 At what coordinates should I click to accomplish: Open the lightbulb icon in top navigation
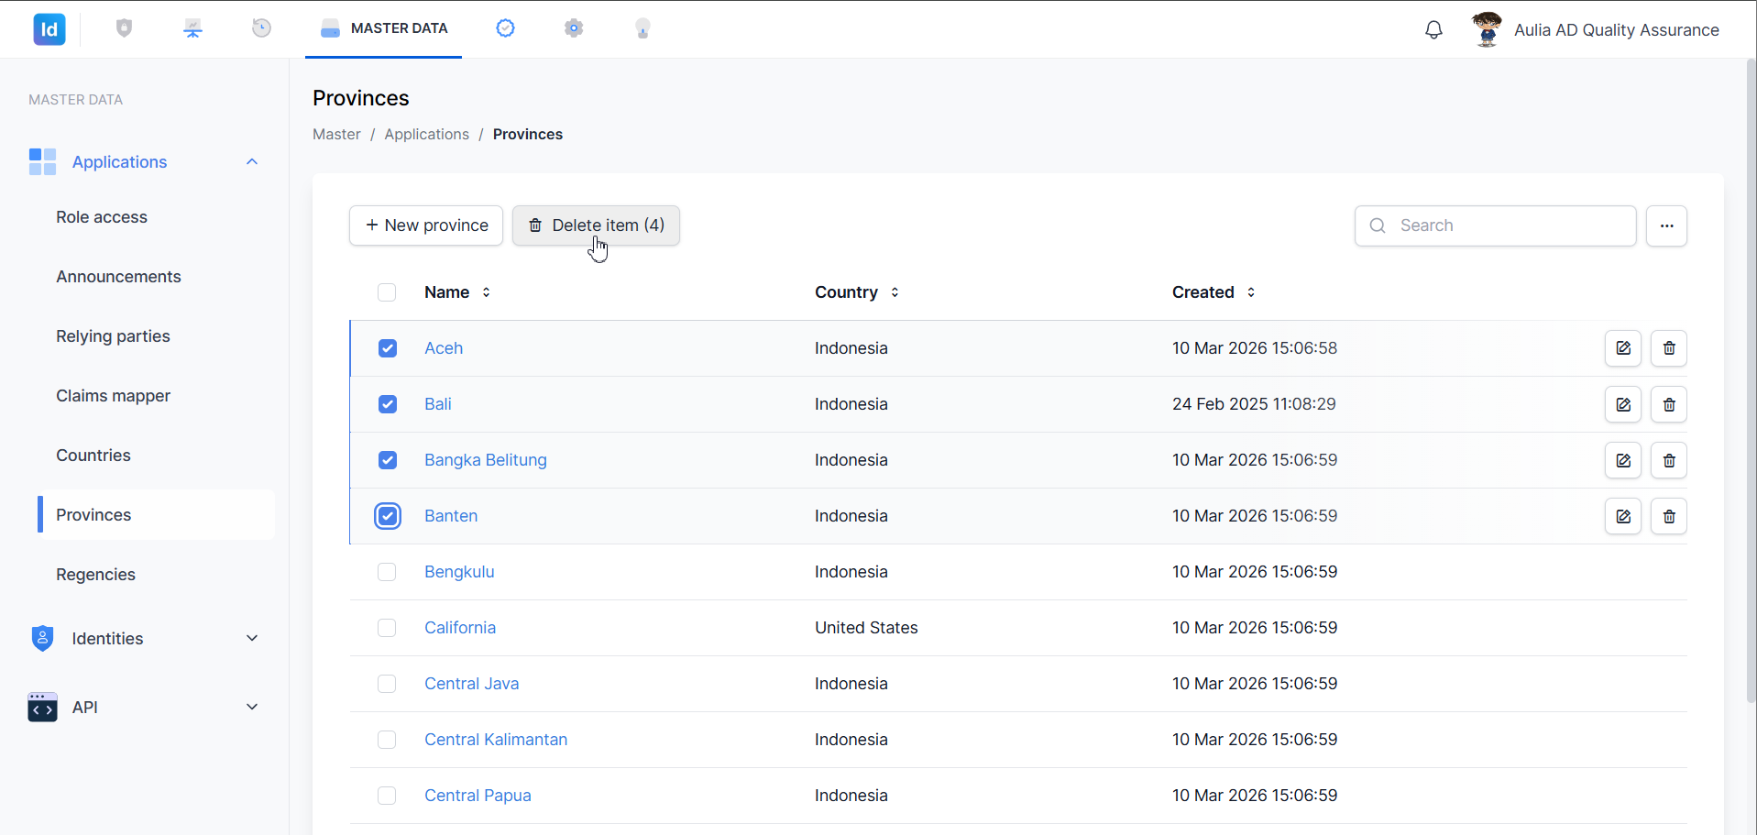[642, 28]
